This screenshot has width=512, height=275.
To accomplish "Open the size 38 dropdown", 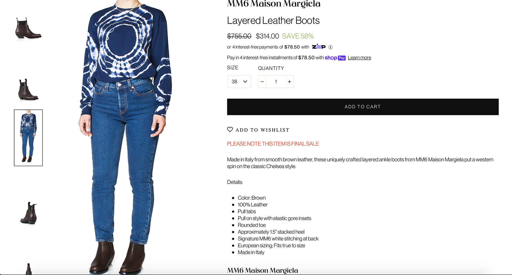I will [239, 81].
